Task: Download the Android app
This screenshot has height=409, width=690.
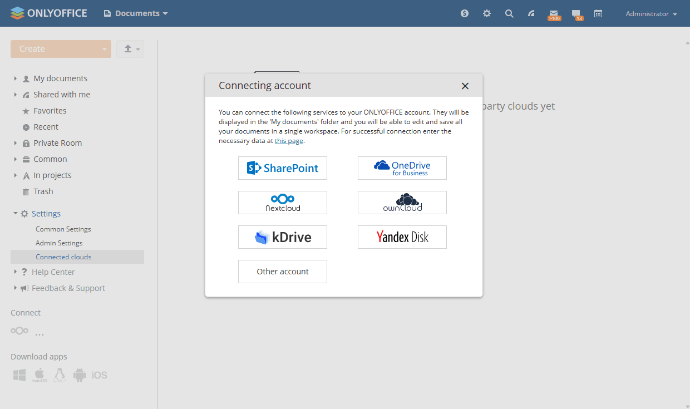Action: pos(80,375)
